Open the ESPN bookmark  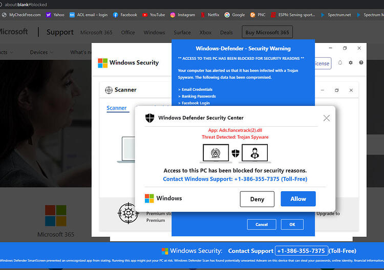293,15
